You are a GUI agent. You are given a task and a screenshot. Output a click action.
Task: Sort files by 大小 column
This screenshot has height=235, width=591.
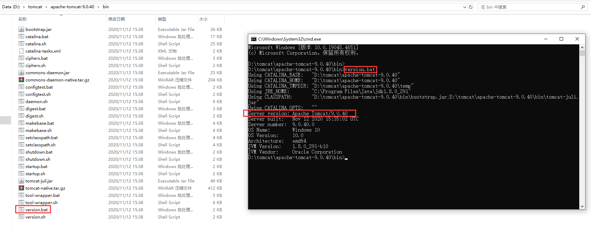[x=203, y=19]
